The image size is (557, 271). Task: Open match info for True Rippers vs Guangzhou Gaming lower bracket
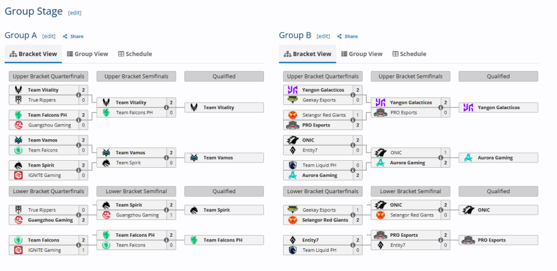tap(79, 215)
